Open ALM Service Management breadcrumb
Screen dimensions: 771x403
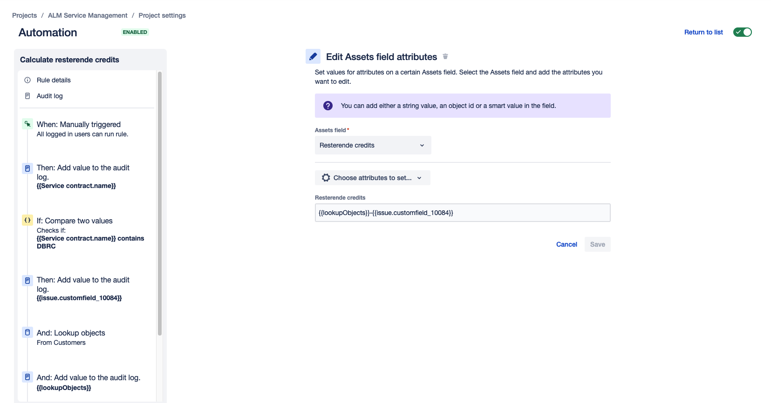[88, 15]
